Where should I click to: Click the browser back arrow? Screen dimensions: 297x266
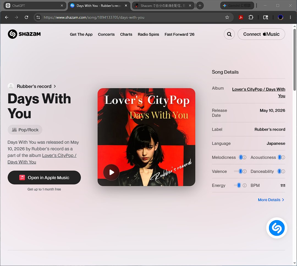[x=7, y=17]
